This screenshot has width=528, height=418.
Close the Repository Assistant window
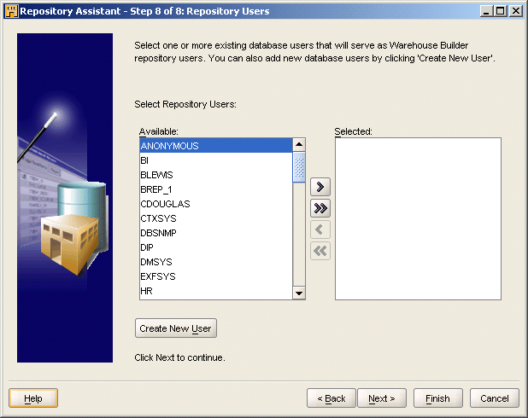516,11
